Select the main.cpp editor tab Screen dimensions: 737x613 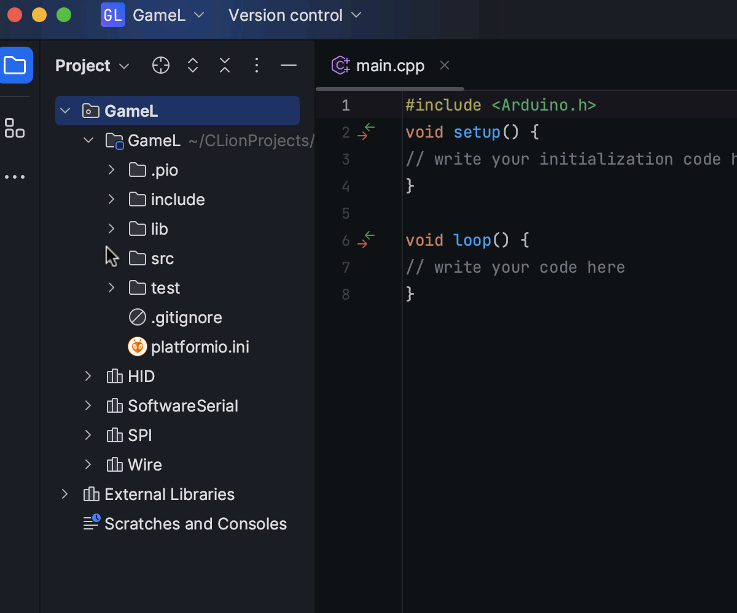pyautogui.click(x=389, y=66)
